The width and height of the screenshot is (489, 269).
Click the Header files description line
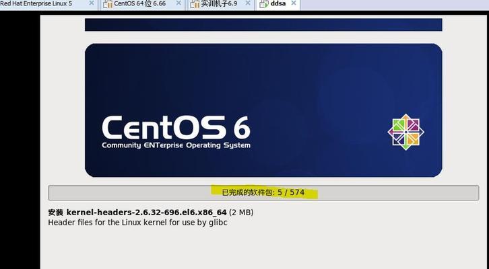[139, 222]
